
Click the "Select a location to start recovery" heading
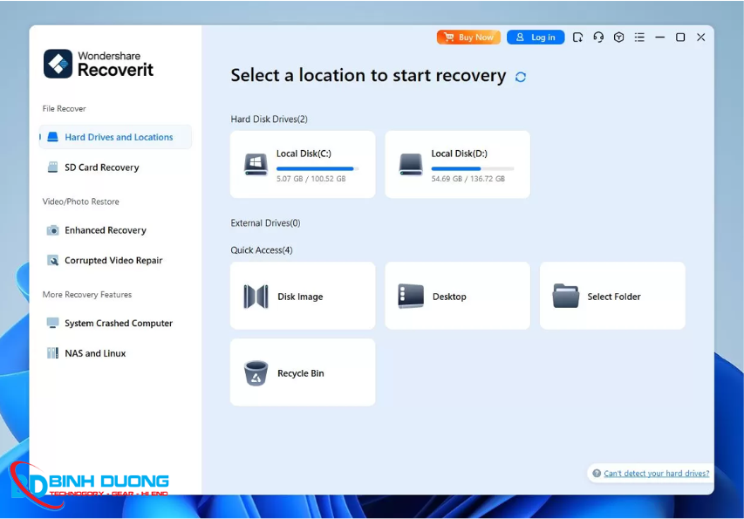click(368, 76)
